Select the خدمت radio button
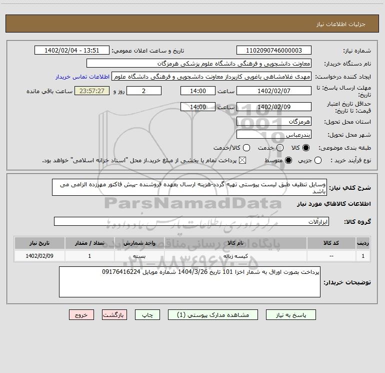 click(280, 148)
